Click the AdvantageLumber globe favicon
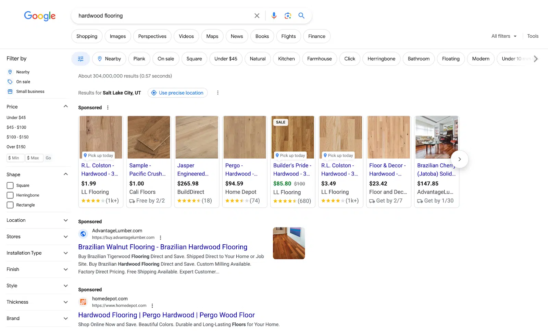Viewport: 548px width, 331px height. pos(83,234)
